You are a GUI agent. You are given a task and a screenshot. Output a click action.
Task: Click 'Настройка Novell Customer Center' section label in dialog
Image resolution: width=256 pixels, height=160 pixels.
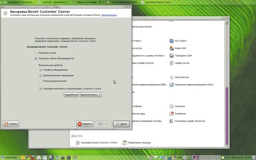tap(47, 47)
